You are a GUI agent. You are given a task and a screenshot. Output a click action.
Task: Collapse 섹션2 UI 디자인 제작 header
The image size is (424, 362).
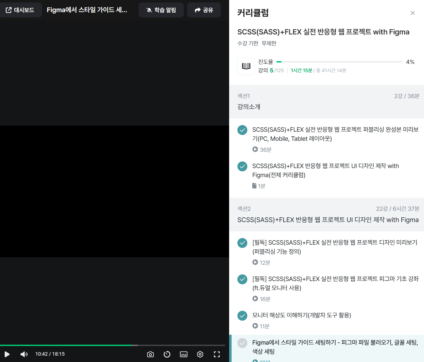tap(327, 215)
